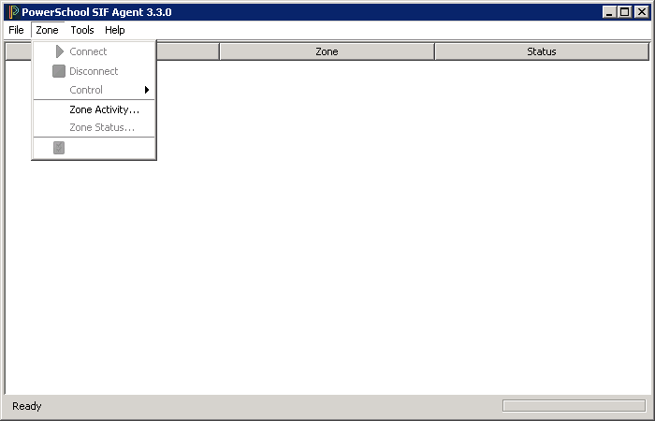This screenshot has width=655, height=421.
Task: Click the leftmost partially hidden column header
Action: pos(187,51)
